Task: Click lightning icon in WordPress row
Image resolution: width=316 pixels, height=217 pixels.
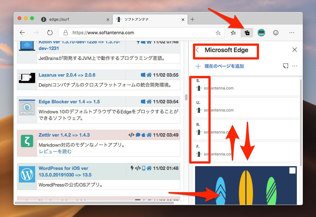Action: (x=132, y=168)
